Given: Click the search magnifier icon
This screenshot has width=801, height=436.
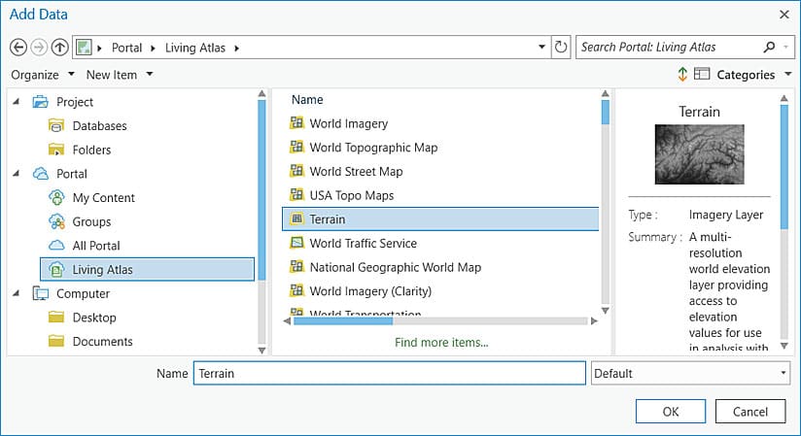Looking at the screenshot, I should [x=770, y=47].
